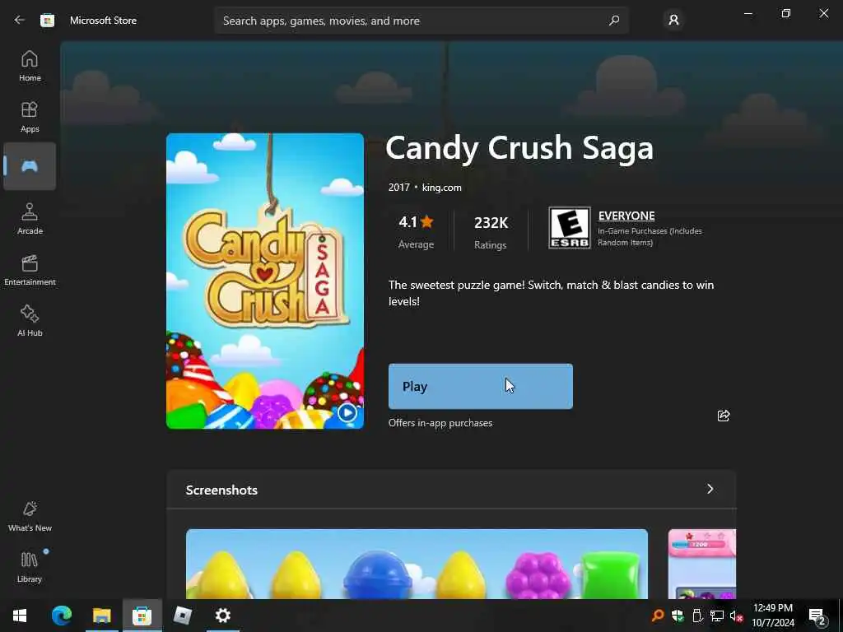Play trailer via poster play icon

click(x=347, y=413)
